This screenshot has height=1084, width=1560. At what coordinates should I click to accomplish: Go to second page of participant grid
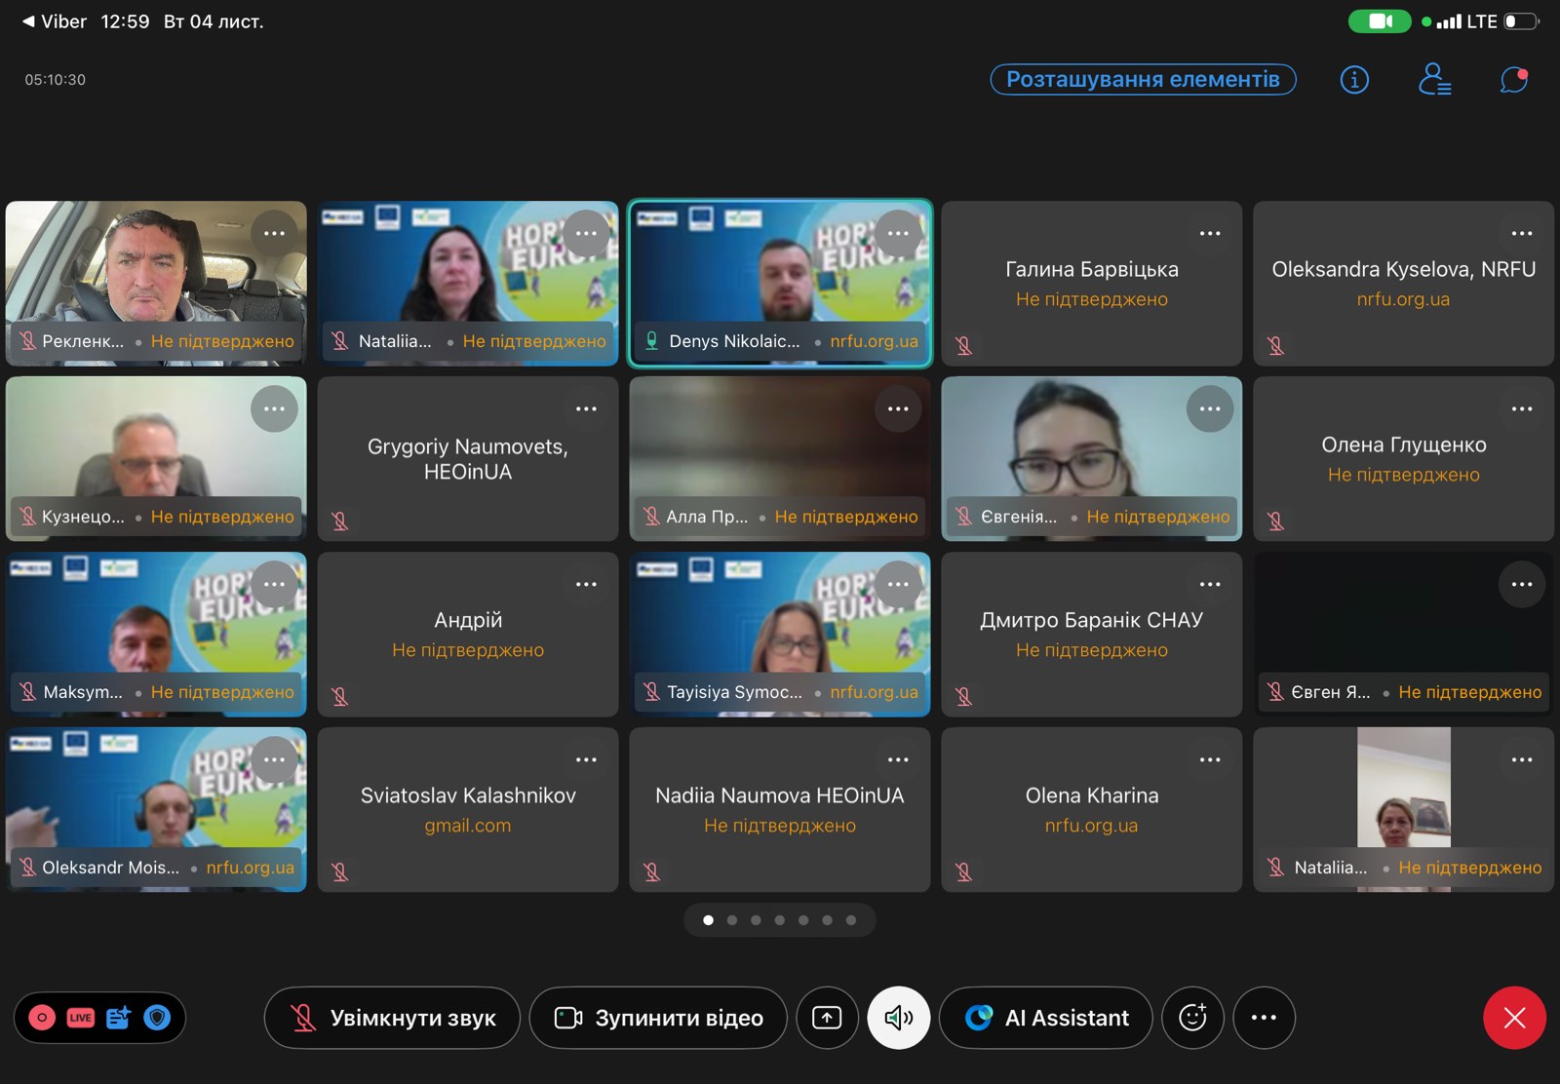pos(732,920)
